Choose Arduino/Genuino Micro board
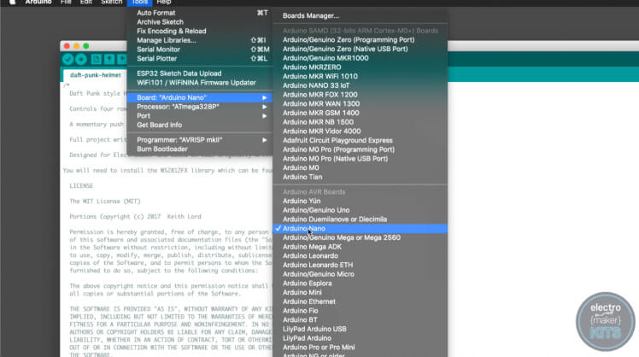This screenshot has width=639, height=357. 361,274
